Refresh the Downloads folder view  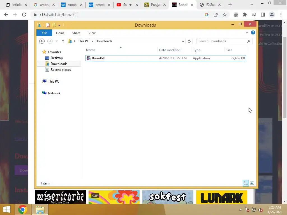pos(189,41)
